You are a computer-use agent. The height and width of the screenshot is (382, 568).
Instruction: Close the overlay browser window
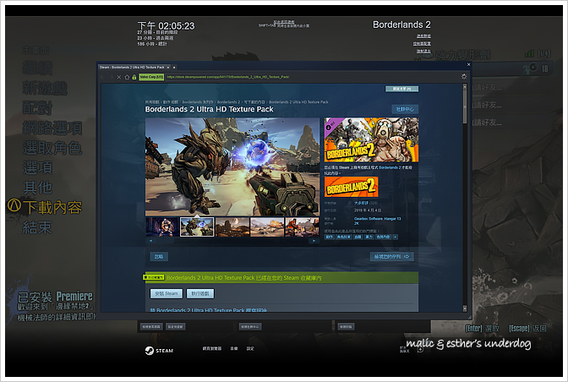click(469, 64)
